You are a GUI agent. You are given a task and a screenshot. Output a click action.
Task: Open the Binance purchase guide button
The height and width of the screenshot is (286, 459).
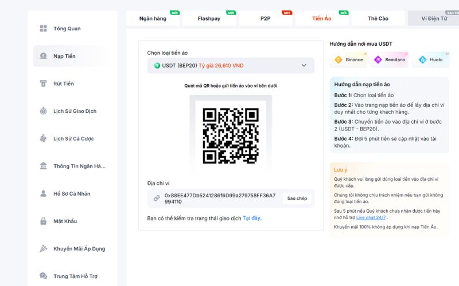[348, 59]
